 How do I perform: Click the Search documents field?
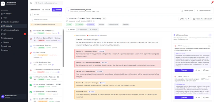[46, 19]
